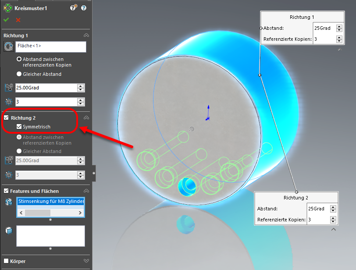The width and height of the screenshot is (356, 270).
Task: Click the empty faces to pattern selection box
Action: click(x=50, y=236)
